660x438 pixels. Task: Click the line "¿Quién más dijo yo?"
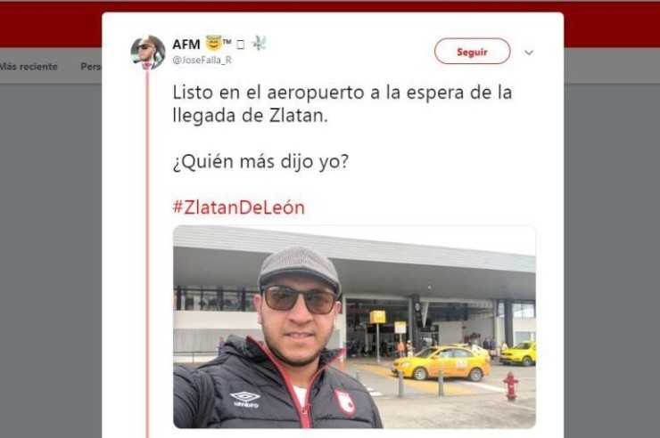260,161
